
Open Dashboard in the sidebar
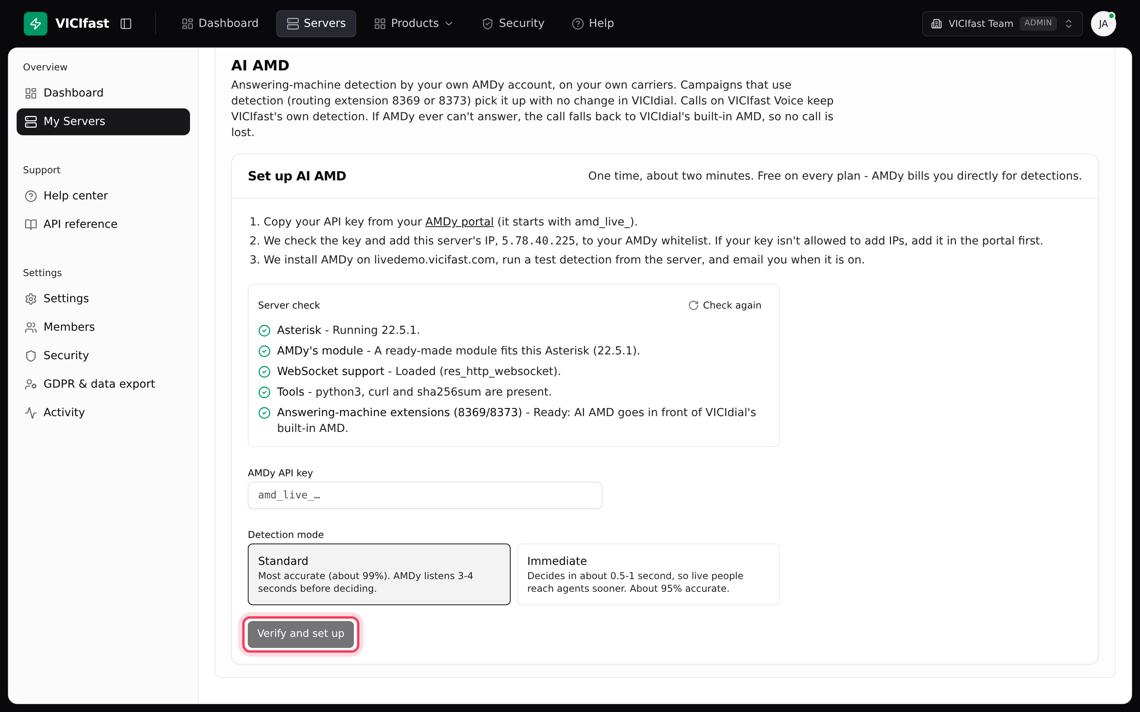click(103, 93)
